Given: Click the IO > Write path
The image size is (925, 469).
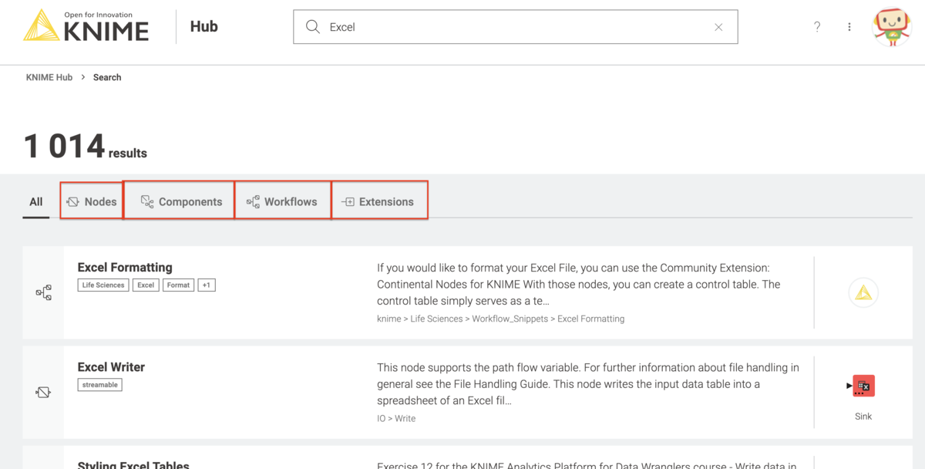Looking at the screenshot, I should click(x=396, y=418).
